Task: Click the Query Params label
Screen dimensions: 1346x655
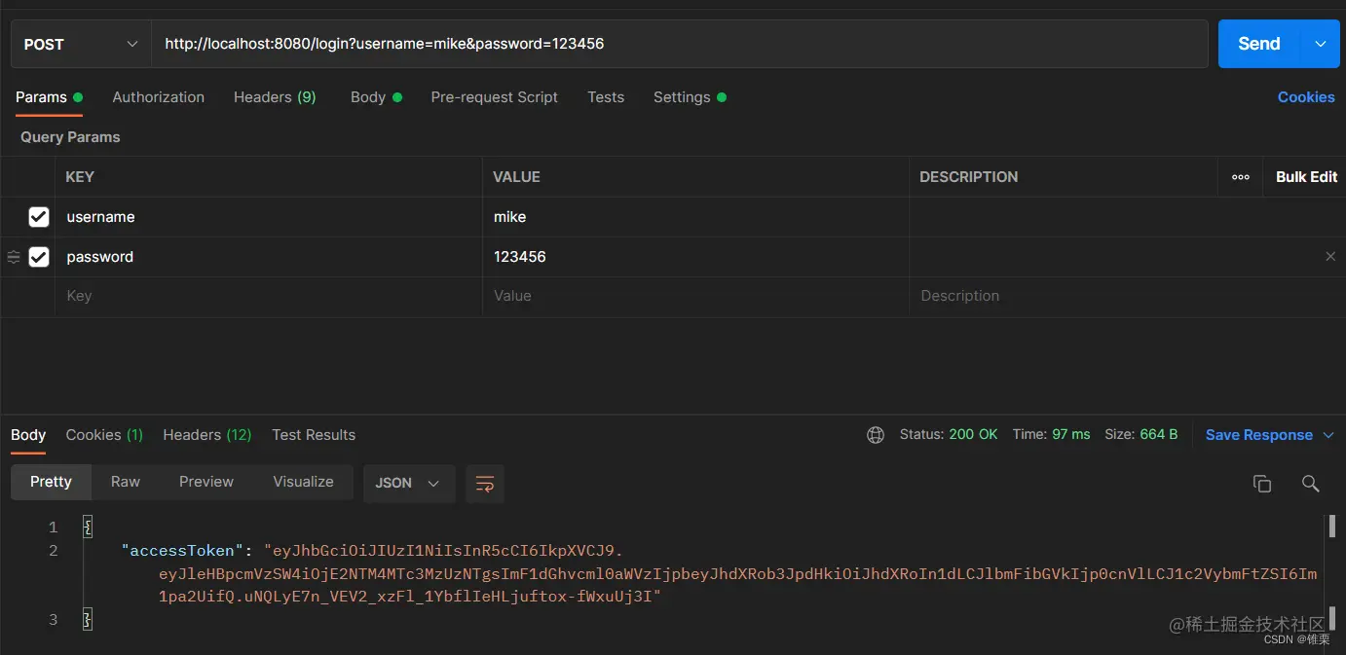Action: pyautogui.click(x=70, y=137)
